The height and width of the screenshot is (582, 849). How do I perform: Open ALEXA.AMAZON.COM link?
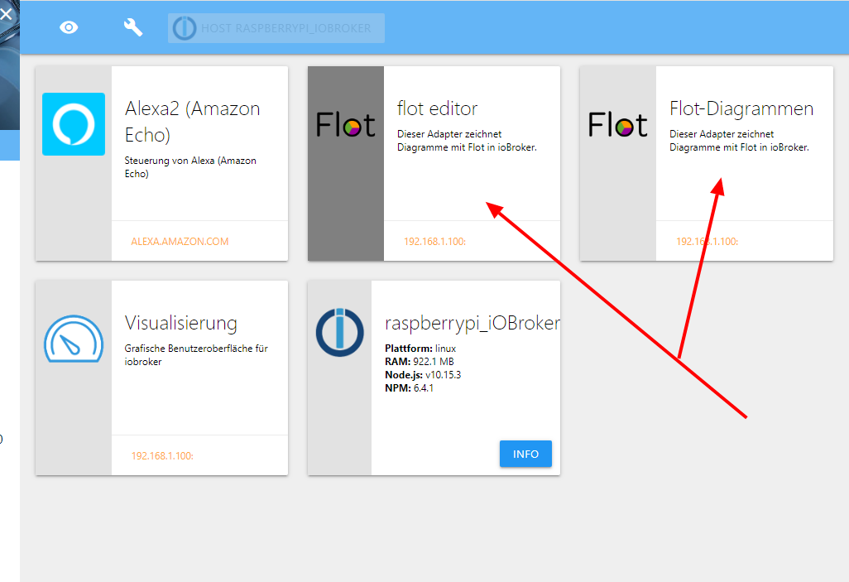tap(180, 242)
